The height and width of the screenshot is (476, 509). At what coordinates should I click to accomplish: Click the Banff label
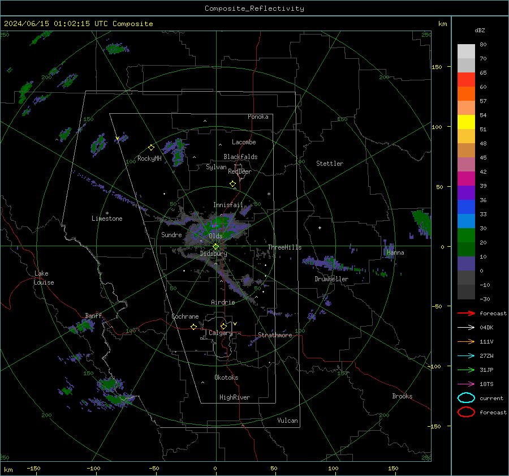[x=93, y=315]
